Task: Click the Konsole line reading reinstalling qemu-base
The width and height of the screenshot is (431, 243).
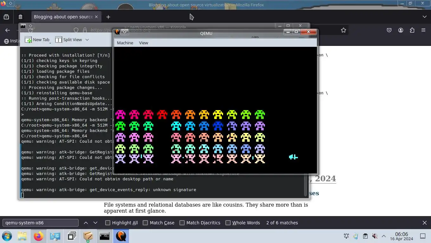Action: pyautogui.click(x=57, y=93)
